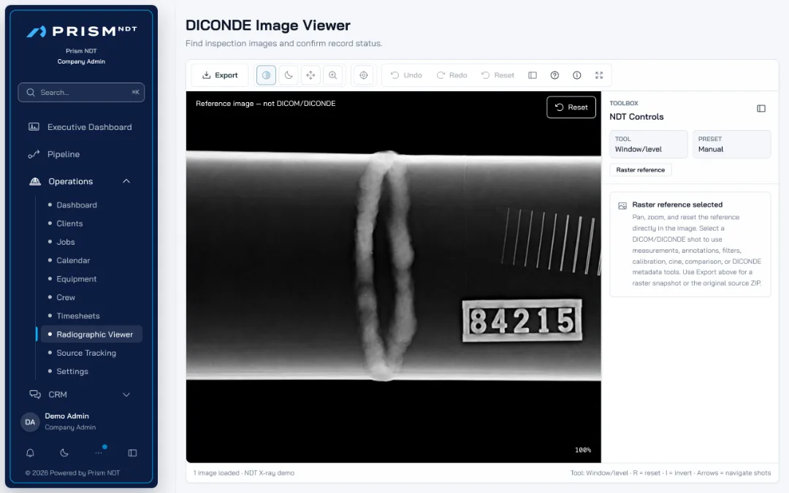The height and width of the screenshot is (493, 789).
Task: Toggle dark mode moon icon in sidebar footer
Action: click(x=64, y=453)
